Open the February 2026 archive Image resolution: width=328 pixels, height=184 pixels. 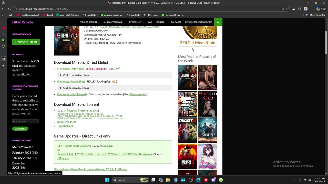tap(22, 153)
